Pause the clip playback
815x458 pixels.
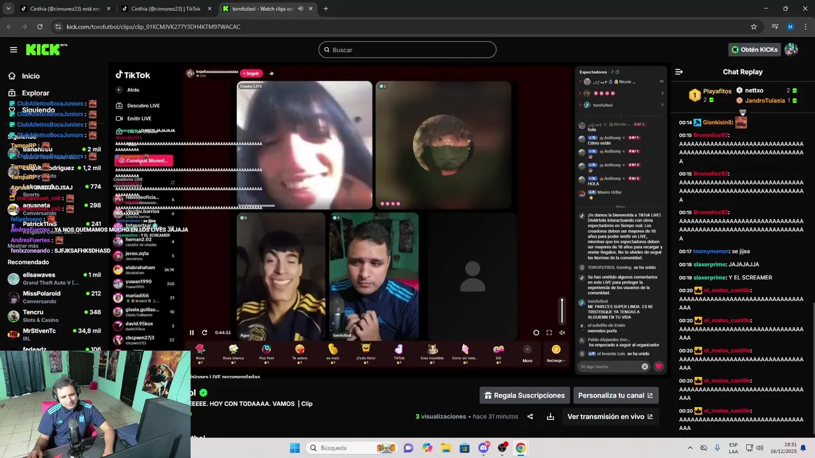[192, 333]
